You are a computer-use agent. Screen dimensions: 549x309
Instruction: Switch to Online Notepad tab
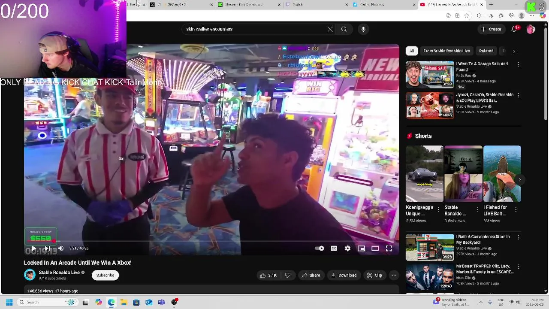tap(384, 5)
